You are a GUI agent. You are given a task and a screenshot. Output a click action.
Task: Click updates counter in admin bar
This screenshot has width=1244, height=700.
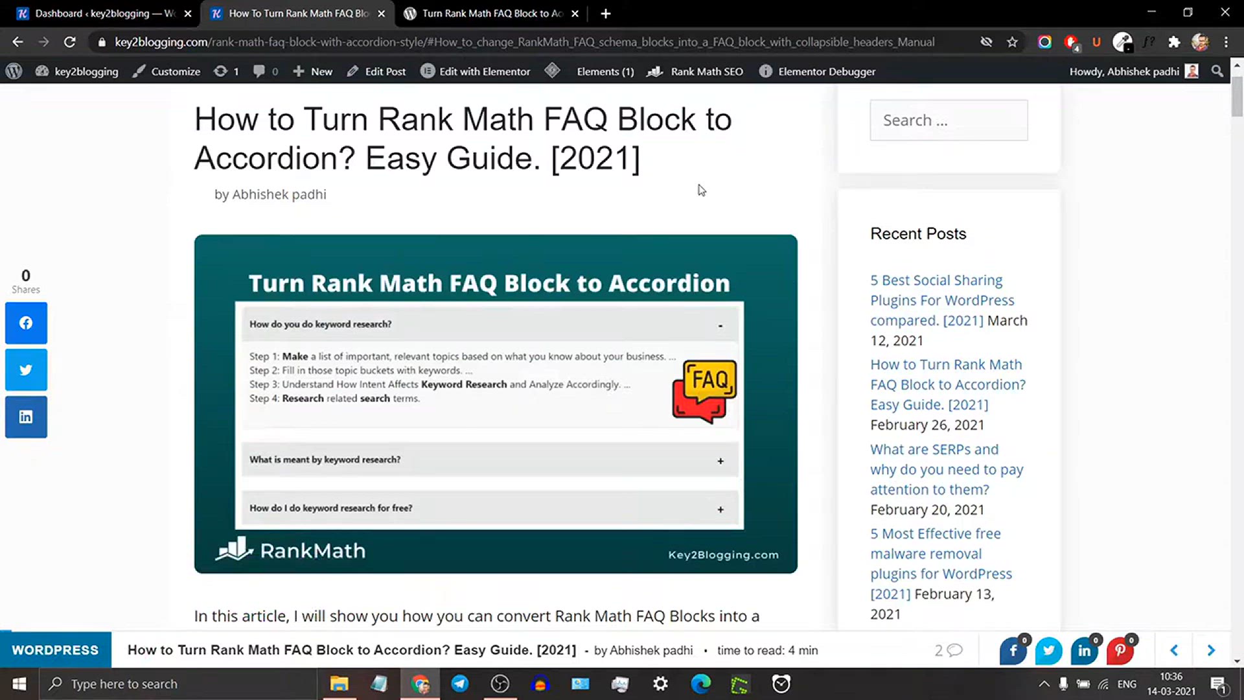click(226, 71)
